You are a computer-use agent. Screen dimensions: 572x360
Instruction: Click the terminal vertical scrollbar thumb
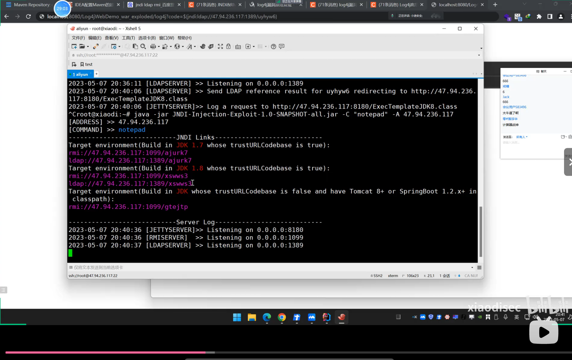click(481, 231)
